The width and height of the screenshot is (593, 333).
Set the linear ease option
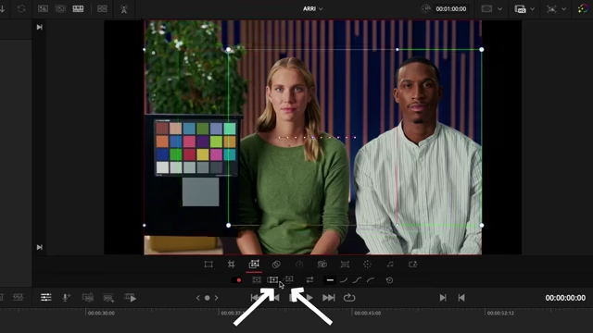click(x=330, y=280)
